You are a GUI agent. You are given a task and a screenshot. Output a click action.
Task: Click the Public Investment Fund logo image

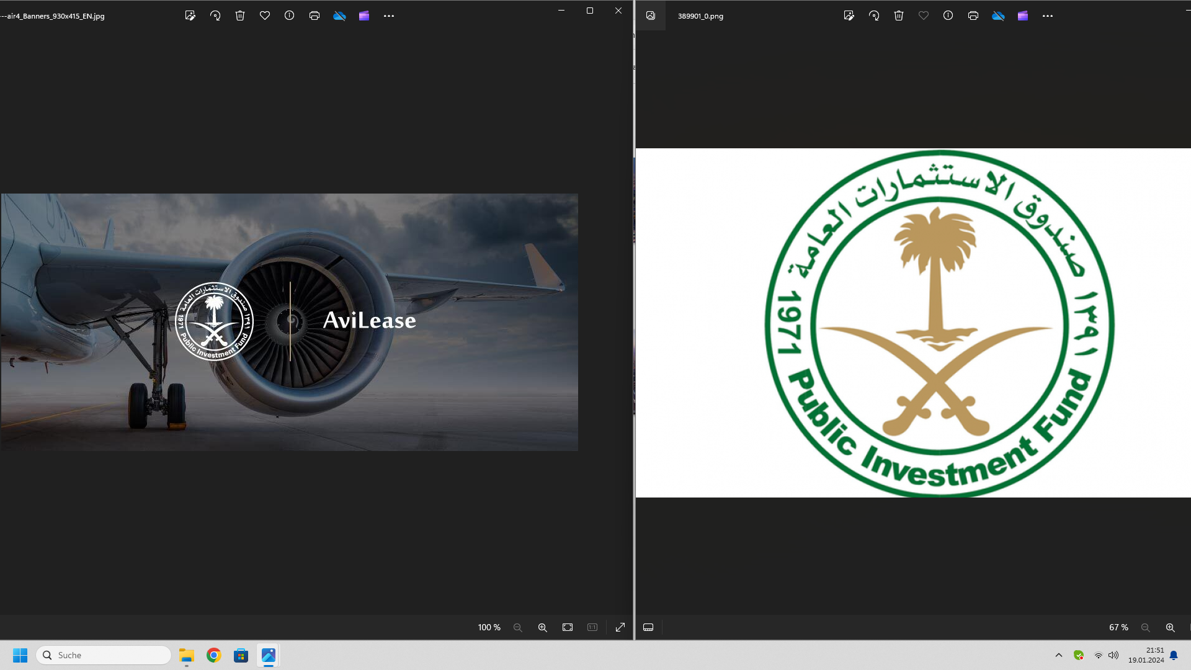(x=913, y=323)
